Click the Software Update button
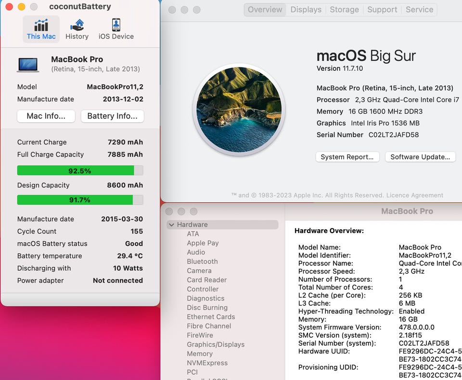462x380 pixels. (x=420, y=157)
